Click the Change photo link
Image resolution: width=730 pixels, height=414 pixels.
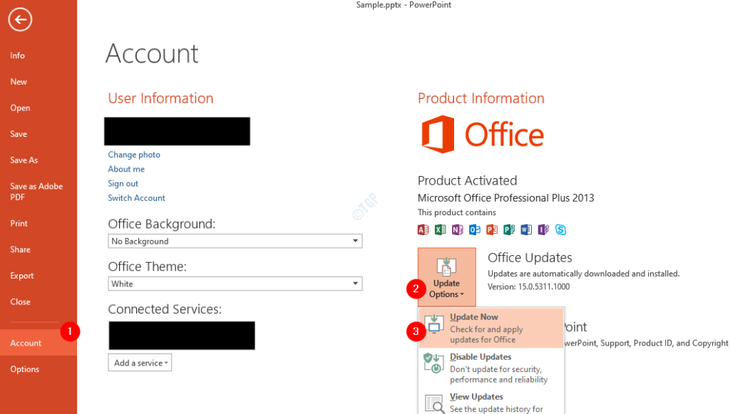click(134, 154)
